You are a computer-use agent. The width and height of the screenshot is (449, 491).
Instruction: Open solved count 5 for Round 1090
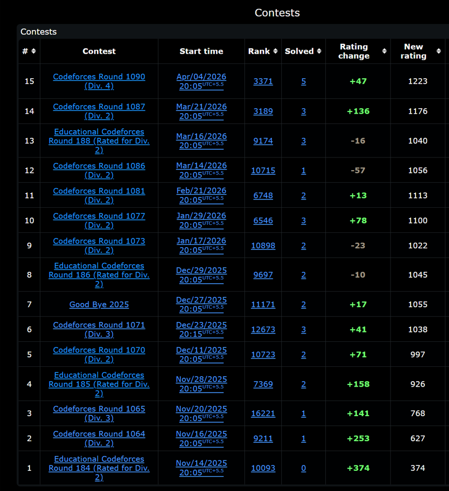click(x=304, y=81)
